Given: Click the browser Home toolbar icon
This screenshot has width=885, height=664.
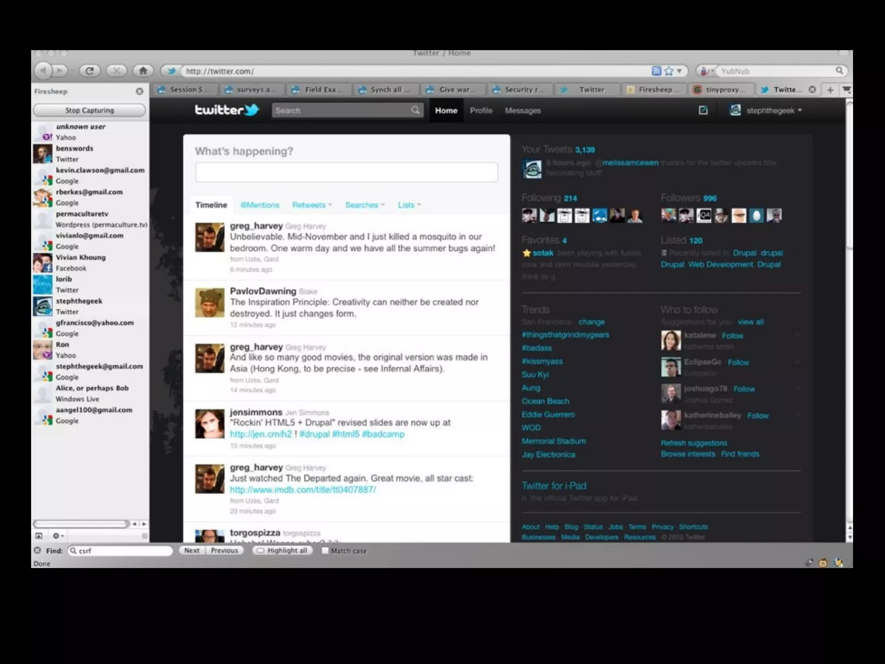Looking at the screenshot, I should click(x=143, y=70).
